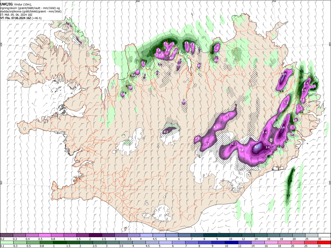Click the valid time 'VT: Fös. 07.06.2024 16Z (+46 h)'
The width and height of the screenshot is (331, 248).
tap(21, 18)
